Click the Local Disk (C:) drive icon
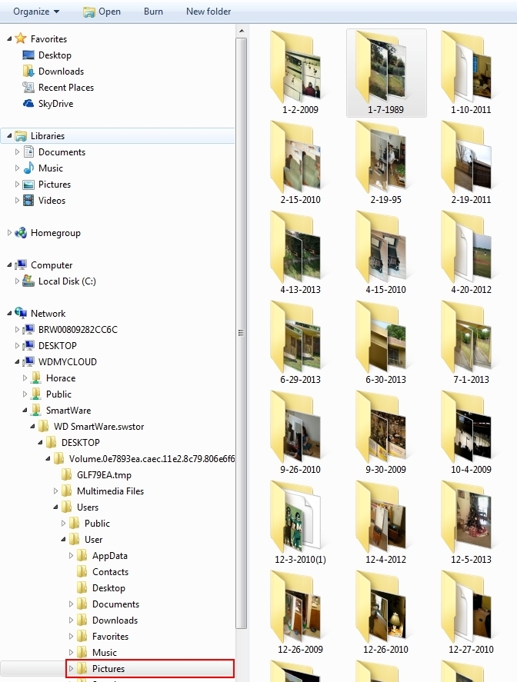The image size is (517, 682). coord(28,281)
